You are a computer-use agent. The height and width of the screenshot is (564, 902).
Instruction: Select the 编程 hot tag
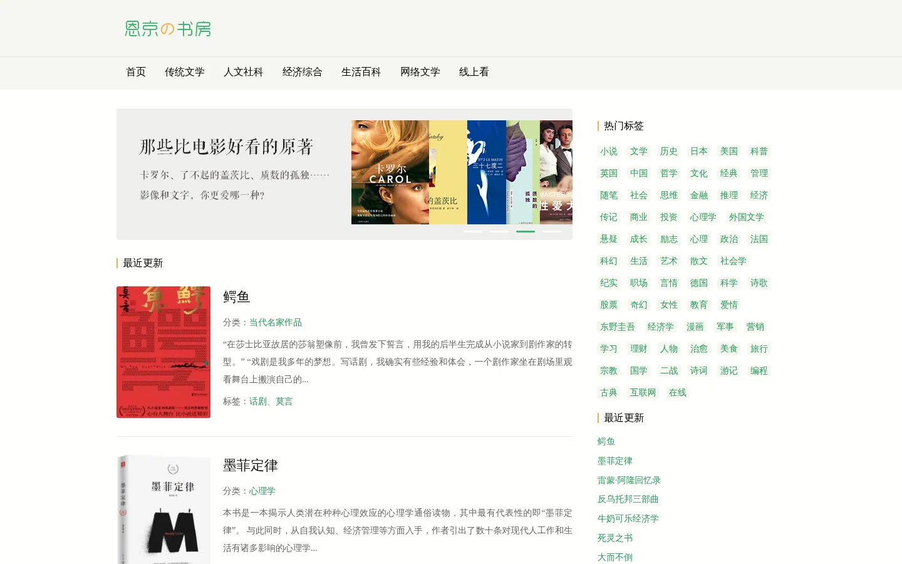pyautogui.click(x=759, y=370)
